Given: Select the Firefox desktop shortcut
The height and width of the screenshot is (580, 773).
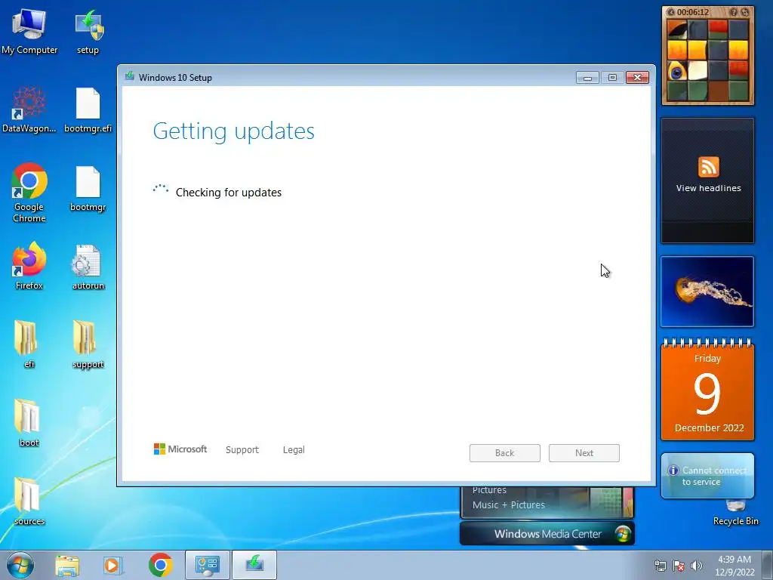Looking at the screenshot, I should 29,265.
